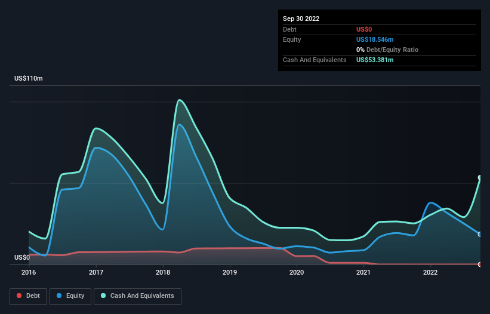Click the 2018 x-axis label
The image size is (490, 314).
[163, 272]
